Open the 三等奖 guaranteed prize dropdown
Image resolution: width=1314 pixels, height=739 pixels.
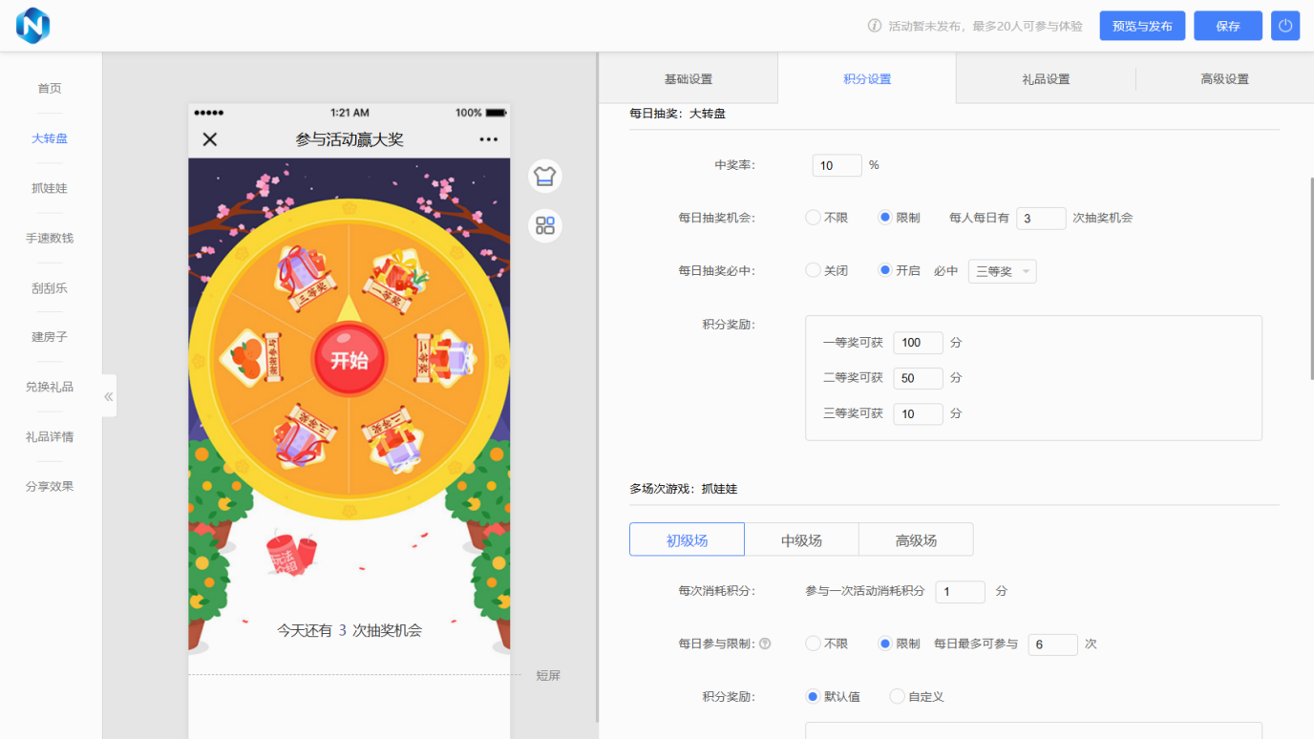pyautogui.click(x=1002, y=271)
